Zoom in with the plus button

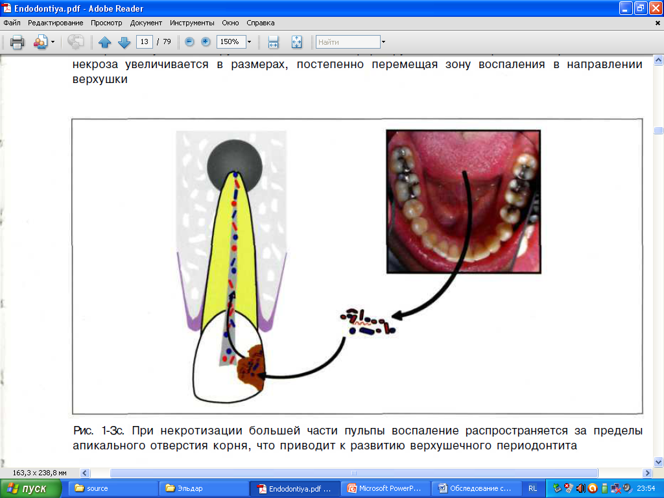coord(206,41)
